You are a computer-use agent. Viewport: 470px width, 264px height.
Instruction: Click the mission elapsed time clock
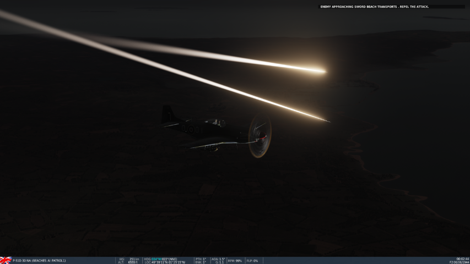(462, 258)
